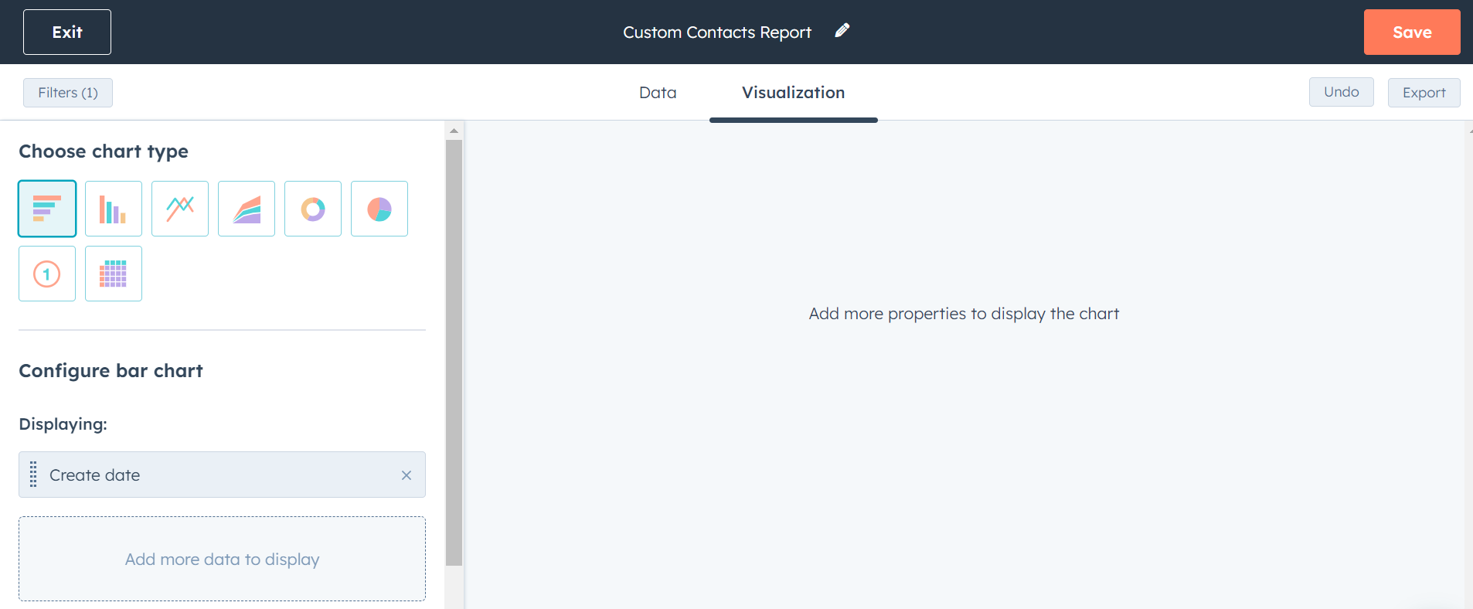Click the Add more data to display area

tap(222, 559)
